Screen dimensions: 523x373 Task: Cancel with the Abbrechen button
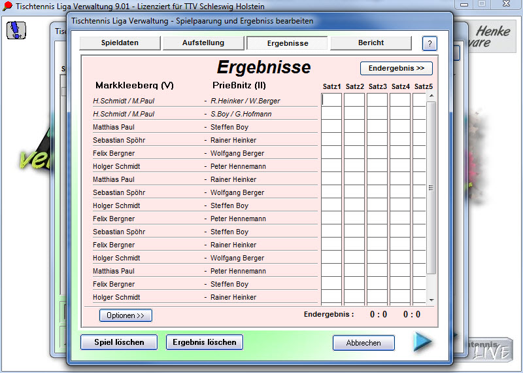click(363, 343)
